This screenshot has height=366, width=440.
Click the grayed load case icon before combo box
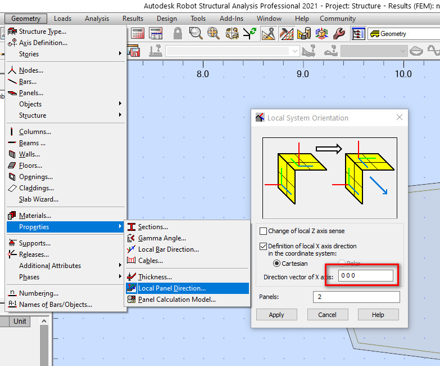[x=155, y=51]
